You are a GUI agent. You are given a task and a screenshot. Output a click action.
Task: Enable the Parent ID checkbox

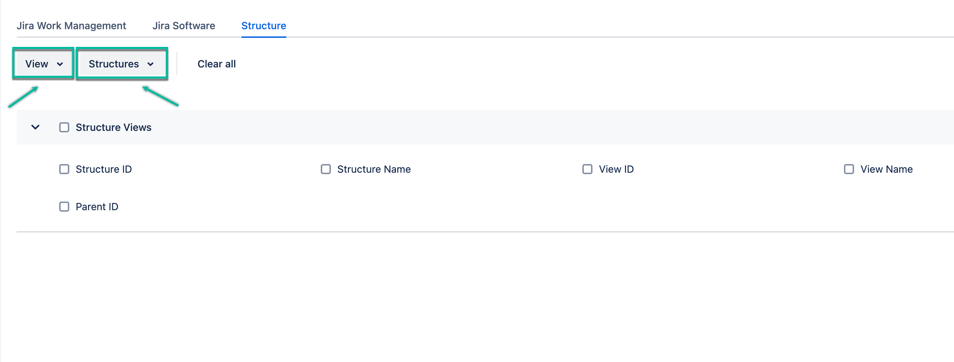point(64,207)
